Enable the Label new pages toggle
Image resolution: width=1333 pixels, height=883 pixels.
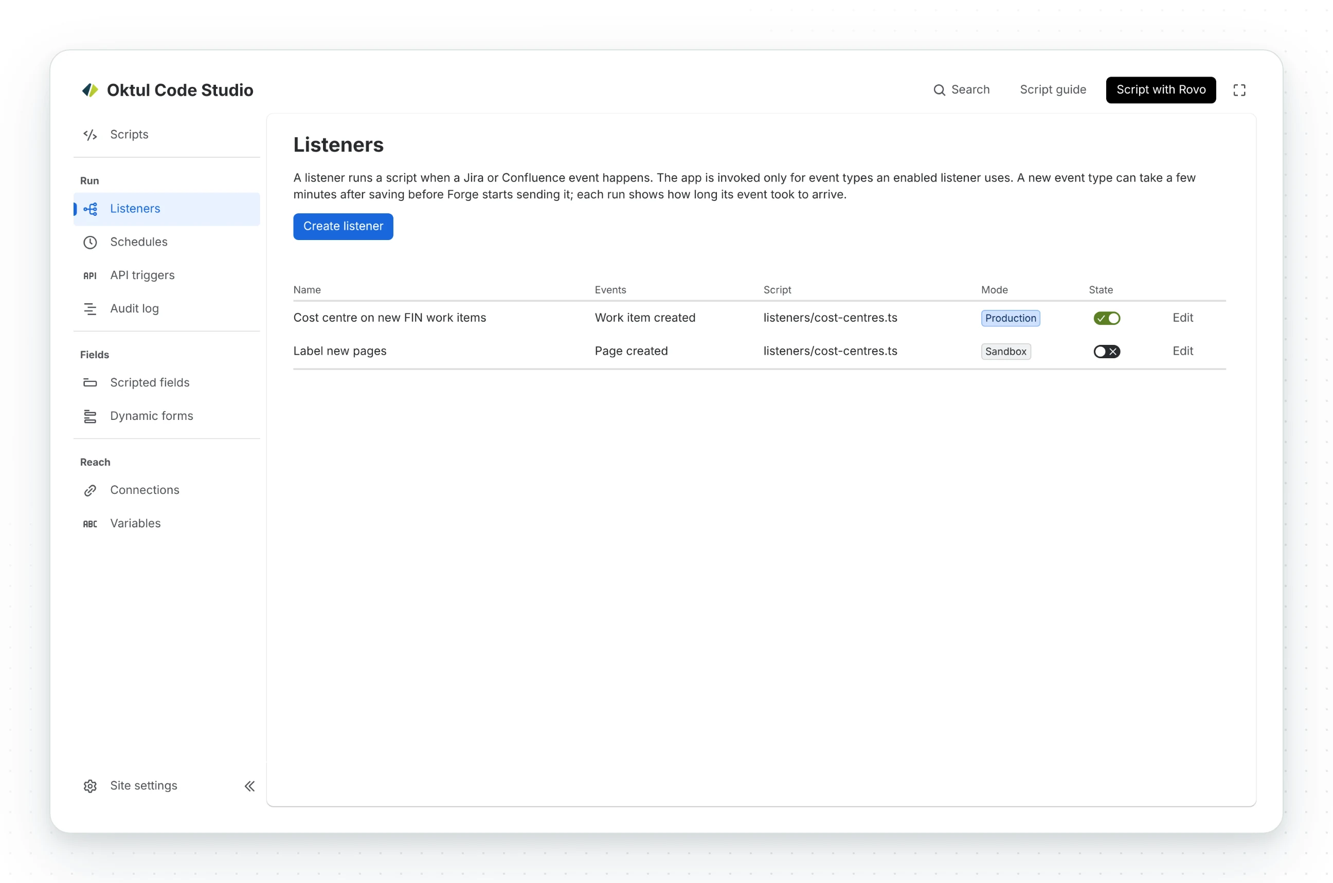click(x=1107, y=352)
